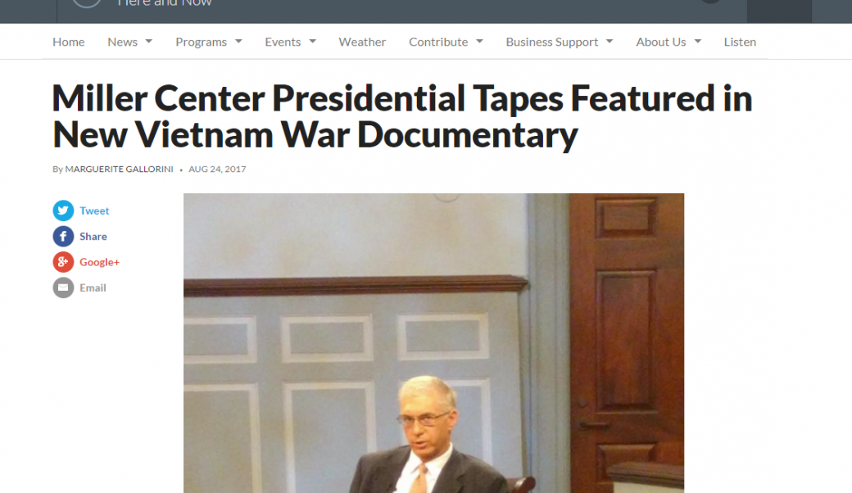The width and height of the screenshot is (852, 493).
Task: Open author Marguerite Gallorini's link
Action: click(119, 169)
